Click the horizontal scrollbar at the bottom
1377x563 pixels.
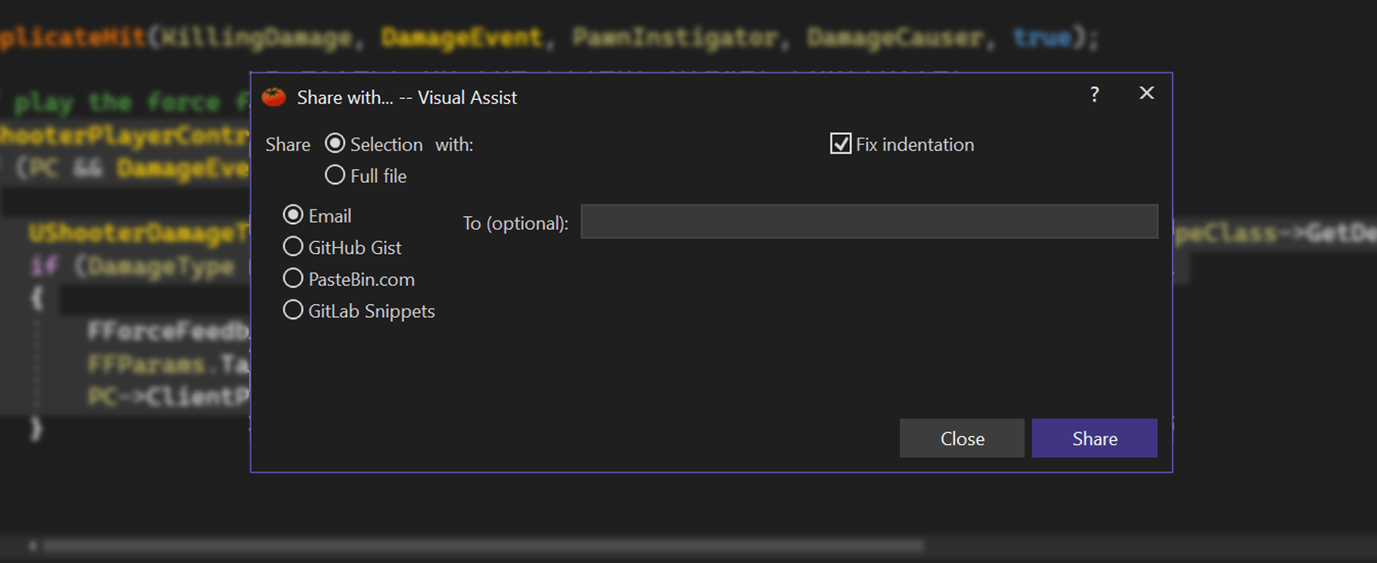pyautogui.click(x=483, y=545)
